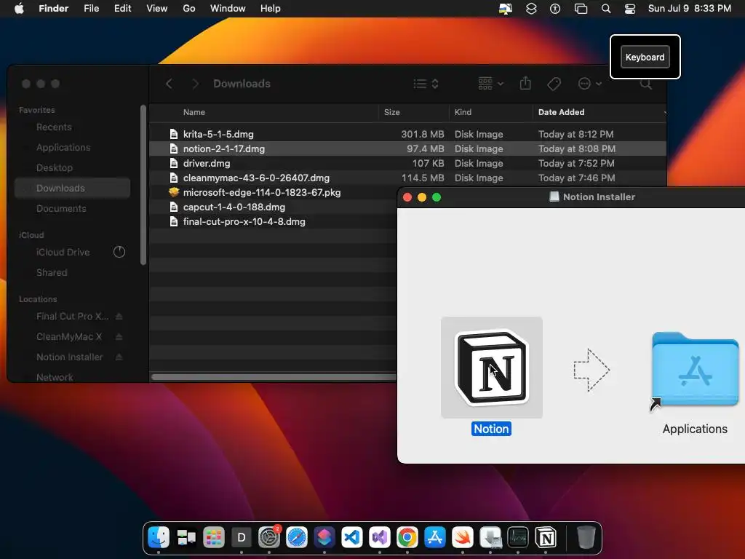Eject the Notion Installer volume in sidebar
Image resolution: width=745 pixels, height=559 pixels.
point(119,357)
